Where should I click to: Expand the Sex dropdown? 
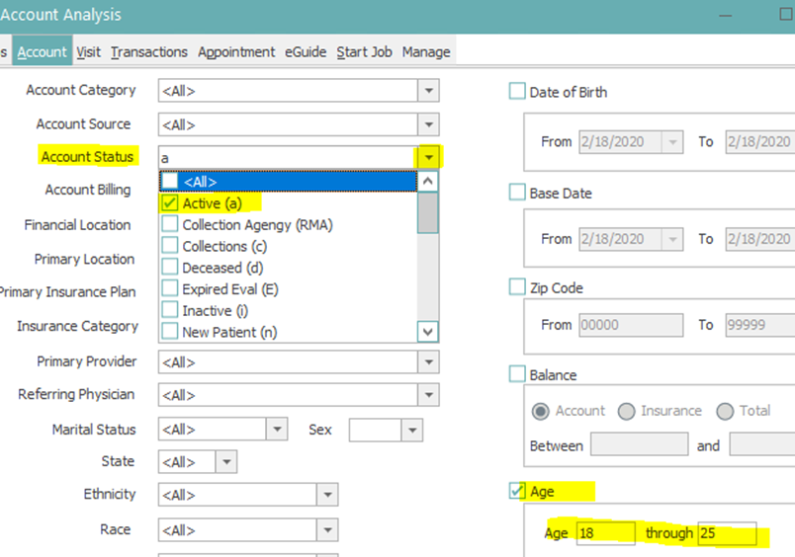coord(411,430)
